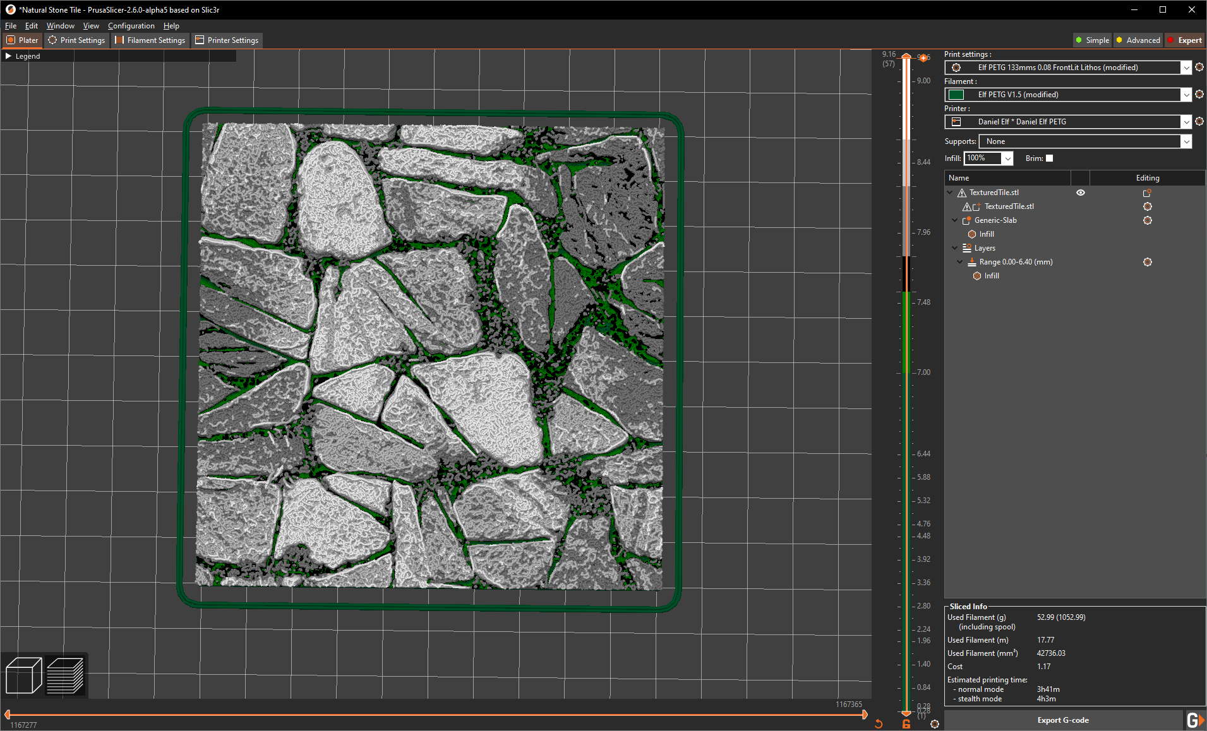Switch to Print Settings tab
Screen dimensions: 1207x731
(76, 40)
